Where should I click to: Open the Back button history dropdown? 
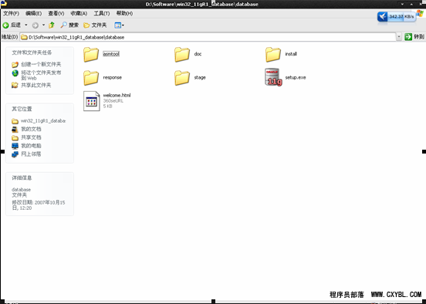[x=26, y=25]
